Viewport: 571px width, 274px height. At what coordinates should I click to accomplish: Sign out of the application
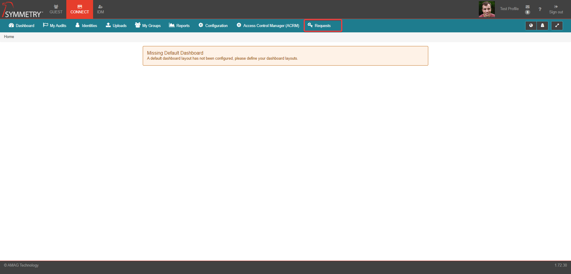[x=556, y=9]
